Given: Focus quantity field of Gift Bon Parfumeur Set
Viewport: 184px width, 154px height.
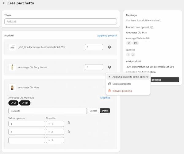Looking at the screenshot, I should (94, 47).
